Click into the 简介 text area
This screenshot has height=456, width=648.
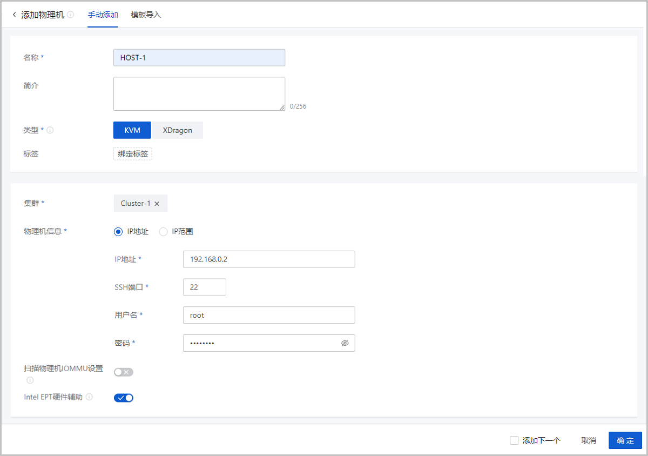click(x=199, y=94)
